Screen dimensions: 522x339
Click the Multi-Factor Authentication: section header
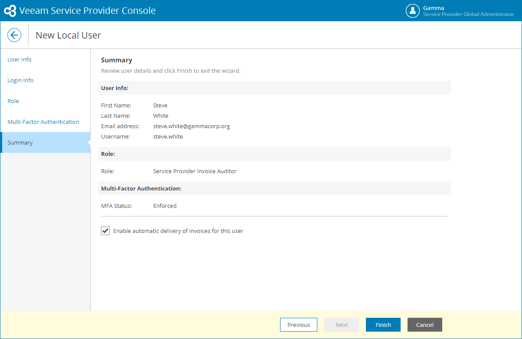[x=274, y=188]
